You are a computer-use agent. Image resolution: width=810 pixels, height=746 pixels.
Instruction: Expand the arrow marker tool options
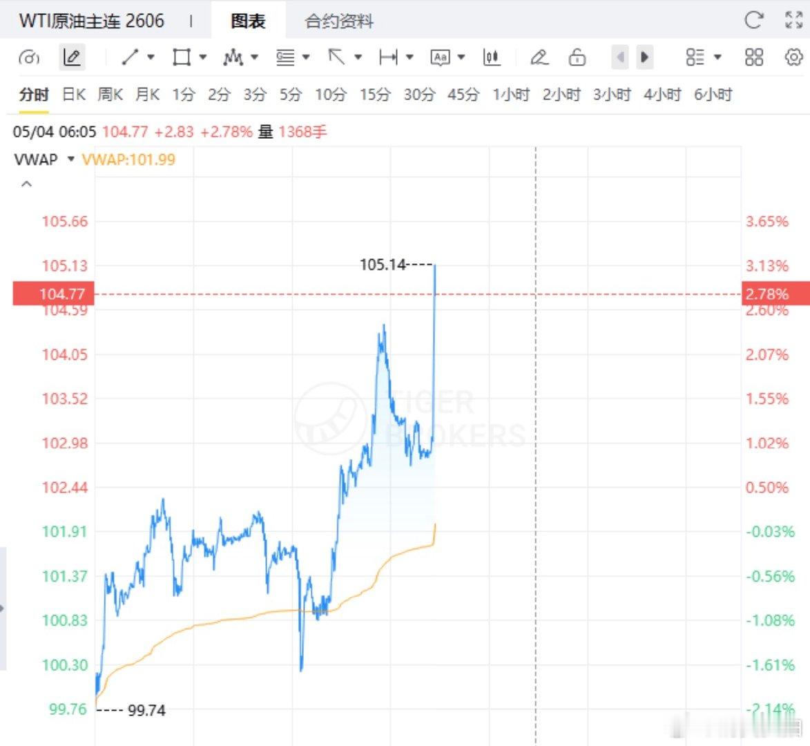click(x=358, y=57)
